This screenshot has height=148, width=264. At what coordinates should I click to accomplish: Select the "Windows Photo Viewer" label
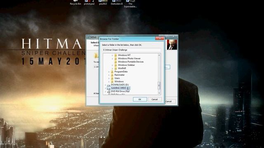click(x=129, y=58)
